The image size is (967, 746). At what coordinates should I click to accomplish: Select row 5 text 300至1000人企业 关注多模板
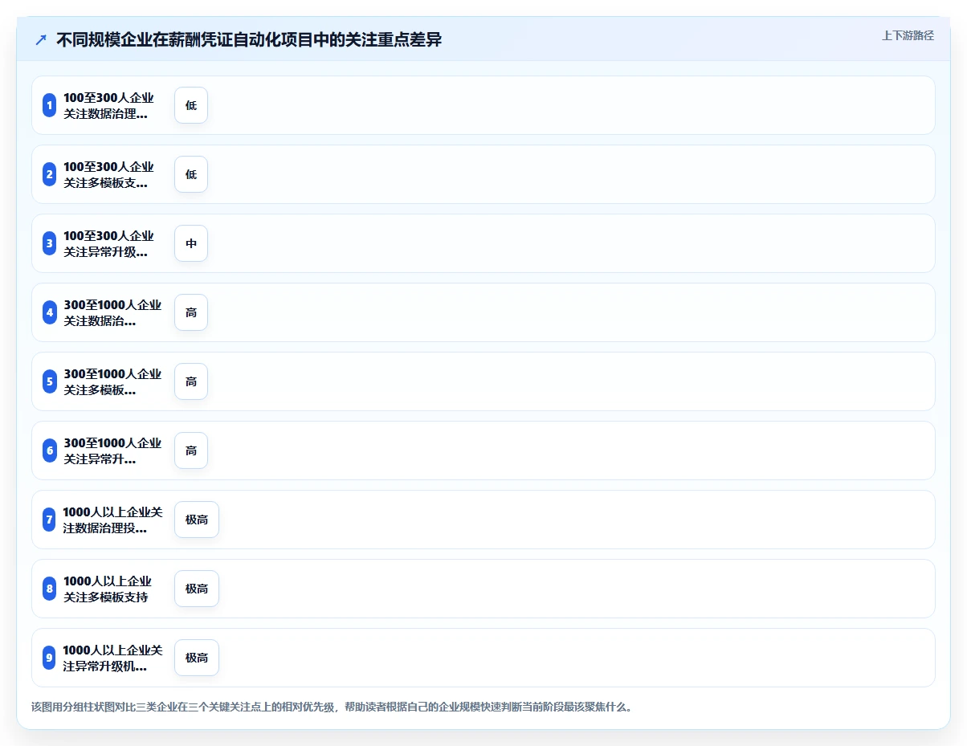(112, 381)
